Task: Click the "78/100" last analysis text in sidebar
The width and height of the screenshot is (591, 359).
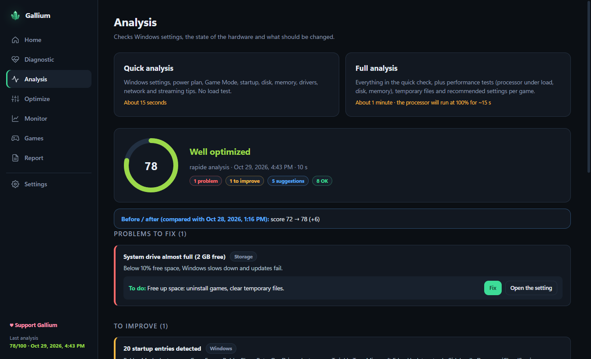Action: (x=47, y=346)
